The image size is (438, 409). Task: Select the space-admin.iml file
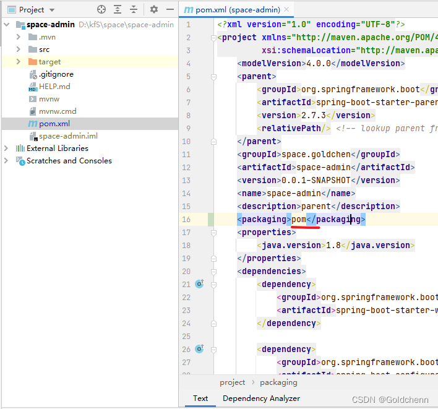[68, 136]
